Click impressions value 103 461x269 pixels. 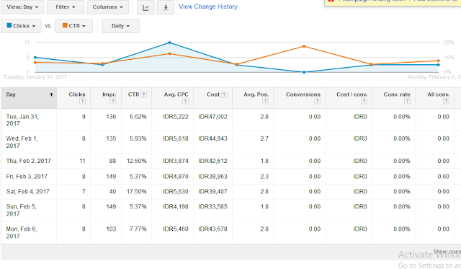[x=111, y=229]
